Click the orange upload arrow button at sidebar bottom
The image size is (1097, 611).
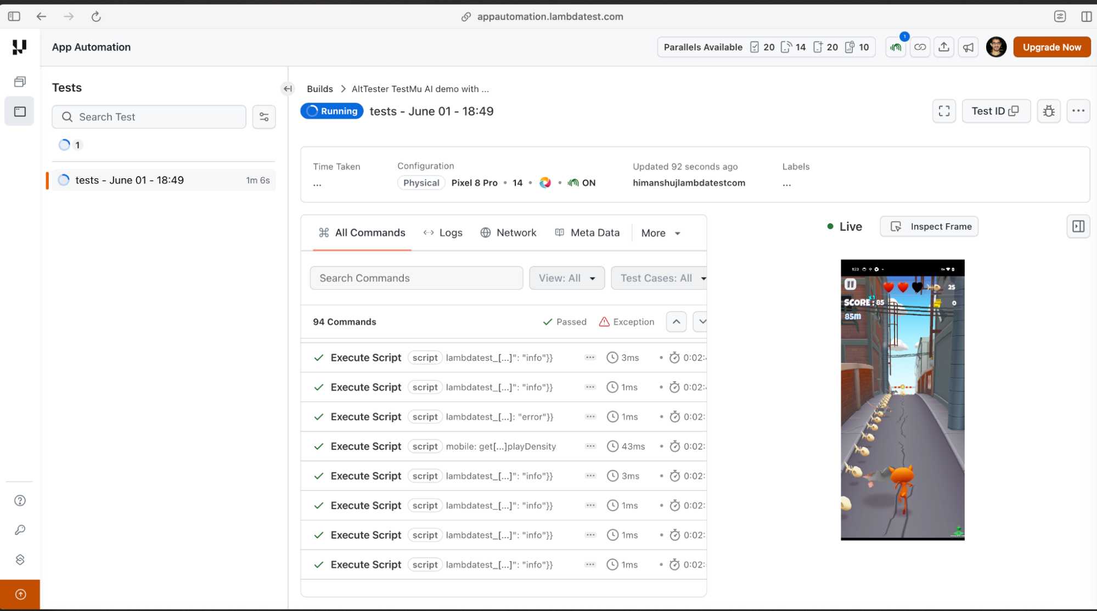(20, 595)
